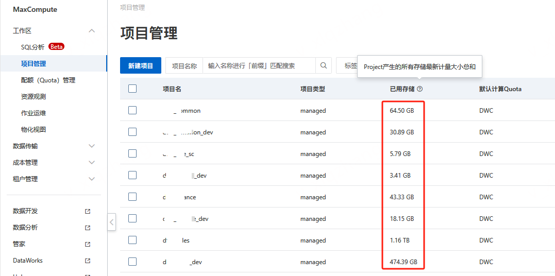
Task: Click managed type in 1.16 TB row
Action: (313, 240)
